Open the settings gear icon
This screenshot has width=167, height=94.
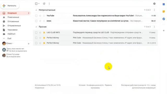pyautogui.click(x=154, y=4)
